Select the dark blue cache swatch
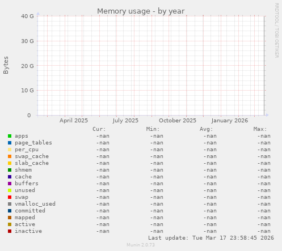The width and height of the screenshot is (282, 251). point(10,177)
